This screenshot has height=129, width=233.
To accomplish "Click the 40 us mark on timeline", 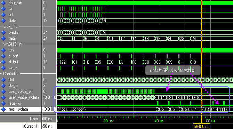I will (x=159, y=121).
